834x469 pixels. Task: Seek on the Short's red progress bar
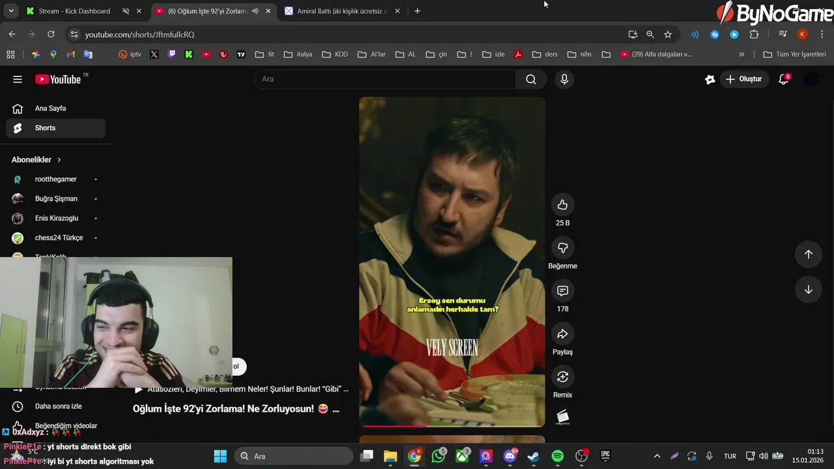[x=452, y=426]
